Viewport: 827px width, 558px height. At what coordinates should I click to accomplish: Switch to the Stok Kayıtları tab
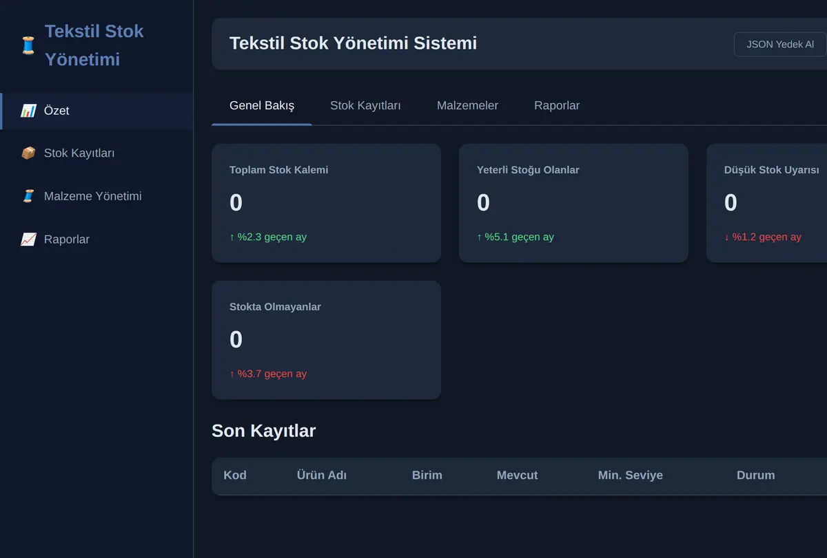click(365, 105)
